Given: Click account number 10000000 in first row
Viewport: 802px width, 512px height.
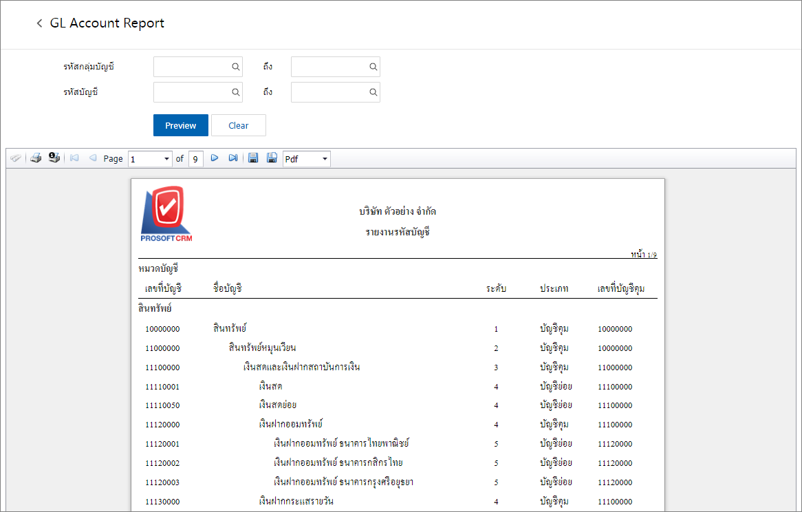Looking at the screenshot, I should 162,329.
